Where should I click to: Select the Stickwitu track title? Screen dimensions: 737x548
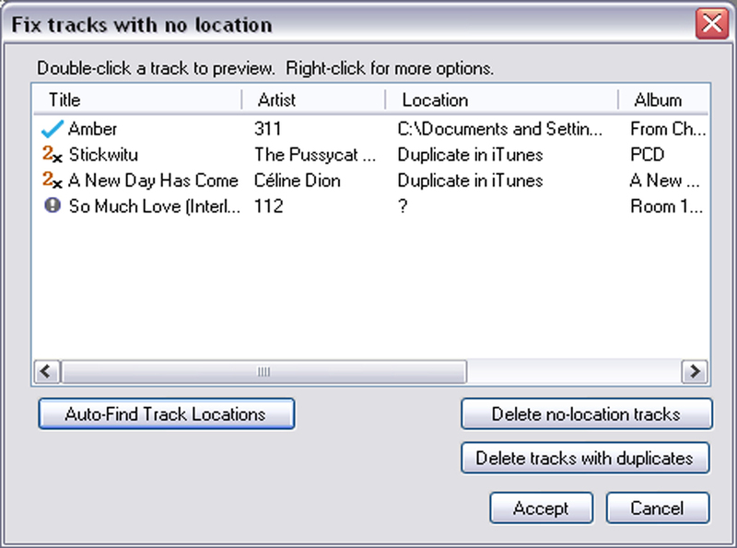click(x=103, y=155)
